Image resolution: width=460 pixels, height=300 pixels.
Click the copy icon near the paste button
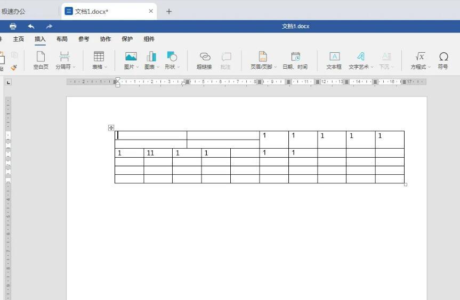[x=14, y=55]
